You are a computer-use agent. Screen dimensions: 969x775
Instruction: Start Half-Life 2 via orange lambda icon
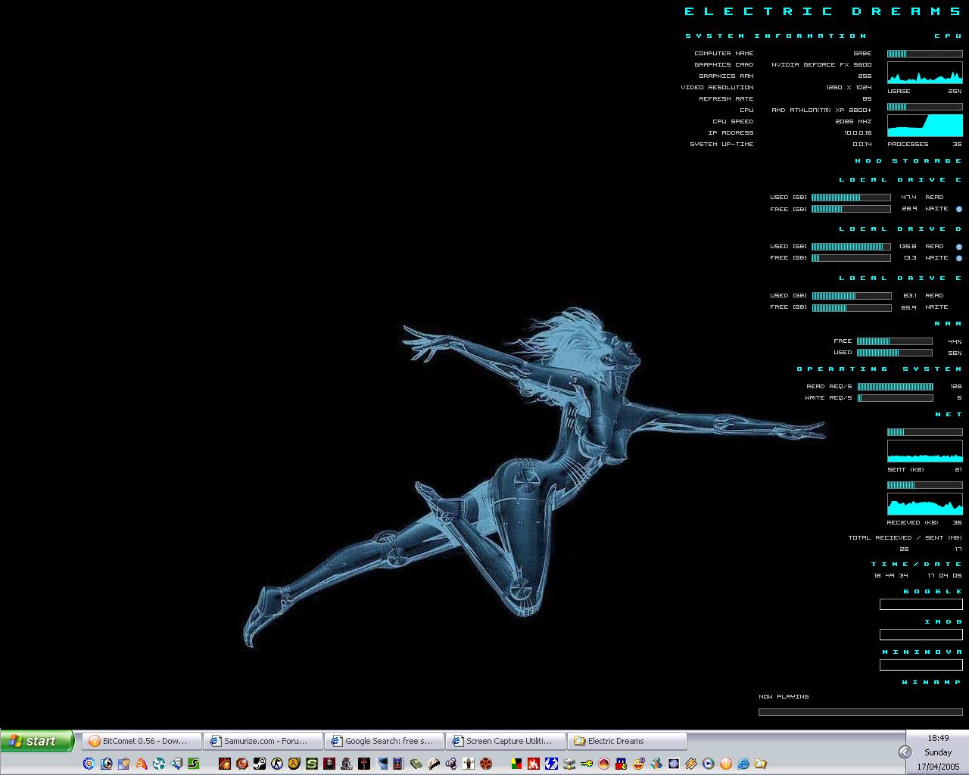294,764
